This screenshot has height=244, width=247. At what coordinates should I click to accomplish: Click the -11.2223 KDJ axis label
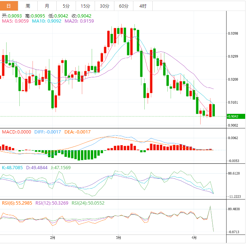[235, 197]
